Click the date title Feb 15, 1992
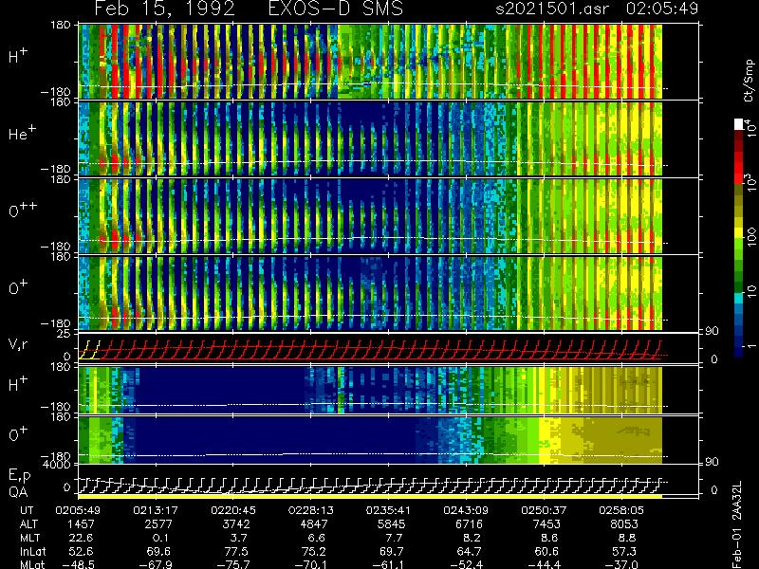This screenshot has width=759, height=569. coord(164,9)
